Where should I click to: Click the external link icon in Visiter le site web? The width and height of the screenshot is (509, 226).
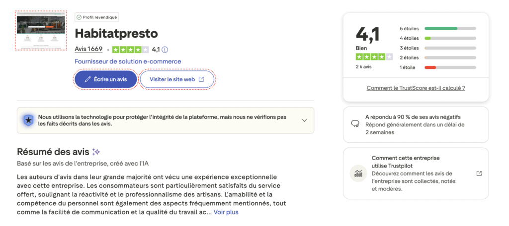pyautogui.click(x=201, y=79)
